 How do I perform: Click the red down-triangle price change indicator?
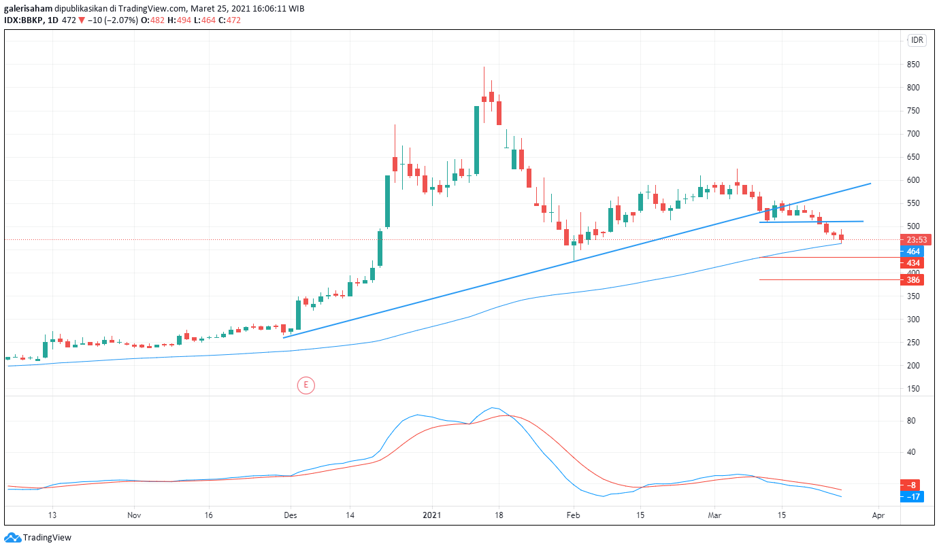pyautogui.click(x=82, y=20)
